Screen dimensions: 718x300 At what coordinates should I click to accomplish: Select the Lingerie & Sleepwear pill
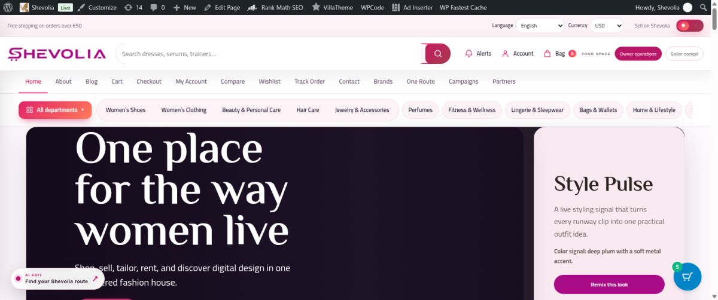click(x=537, y=110)
